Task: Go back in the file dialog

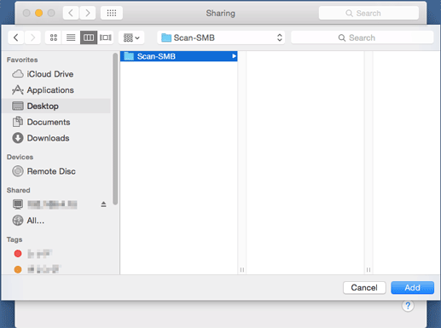Action: pyautogui.click(x=16, y=37)
